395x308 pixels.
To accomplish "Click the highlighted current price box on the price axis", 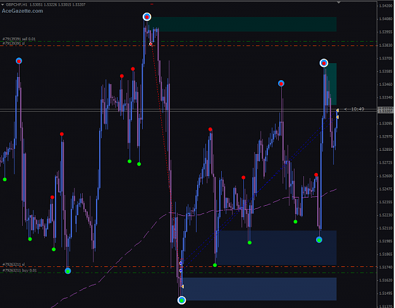I will [x=386, y=110].
